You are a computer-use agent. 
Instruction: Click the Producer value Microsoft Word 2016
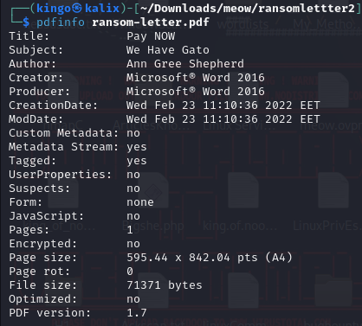pos(196,92)
